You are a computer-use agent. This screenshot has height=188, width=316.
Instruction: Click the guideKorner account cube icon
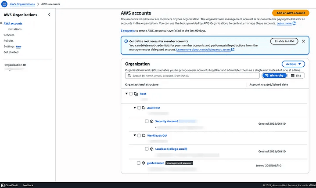coord(143,163)
